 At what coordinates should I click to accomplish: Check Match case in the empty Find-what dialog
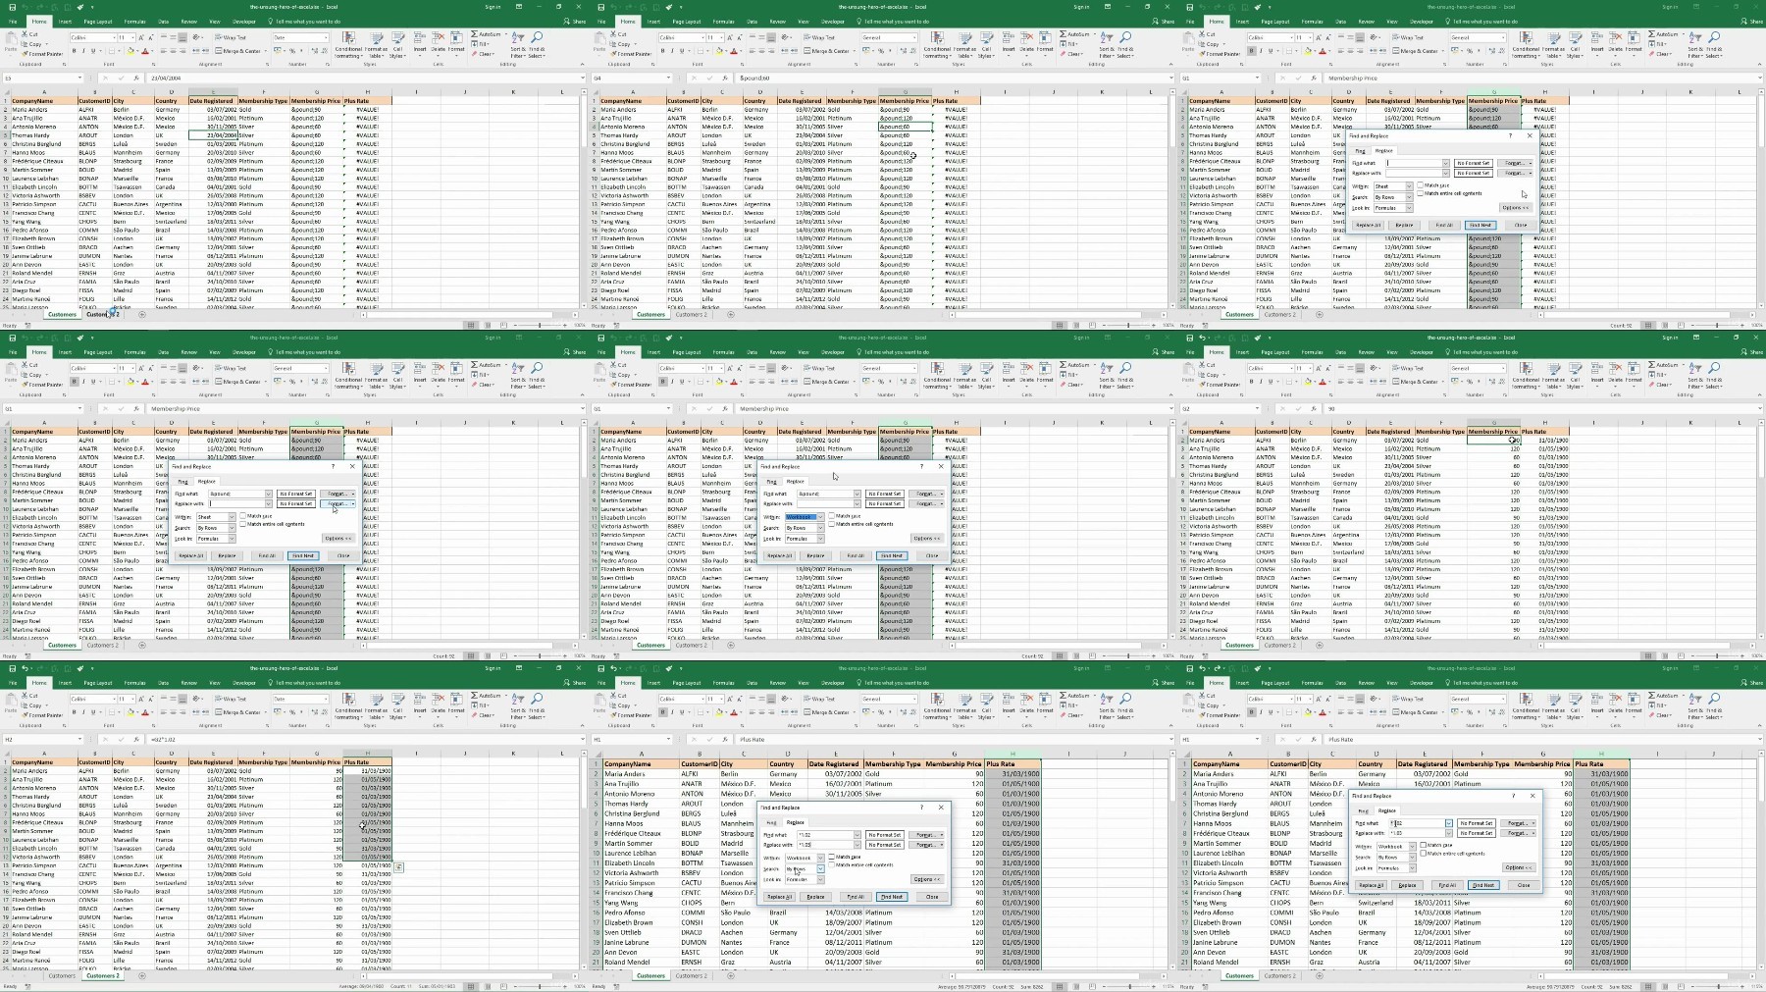(1420, 185)
